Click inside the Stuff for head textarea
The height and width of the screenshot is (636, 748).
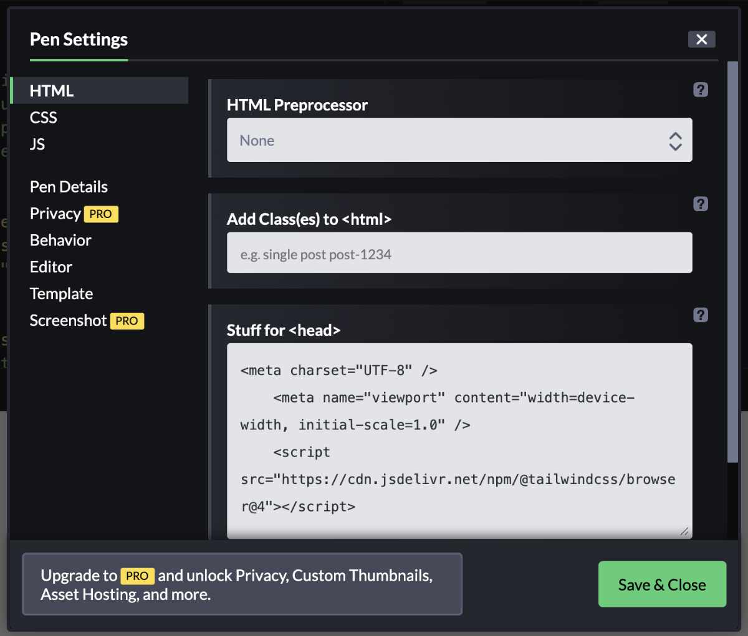(x=459, y=440)
